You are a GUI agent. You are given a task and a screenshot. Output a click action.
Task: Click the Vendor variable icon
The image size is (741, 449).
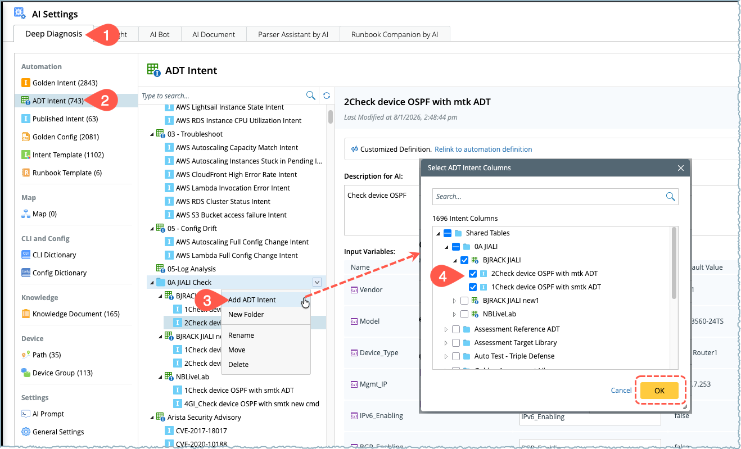(x=354, y=290)
